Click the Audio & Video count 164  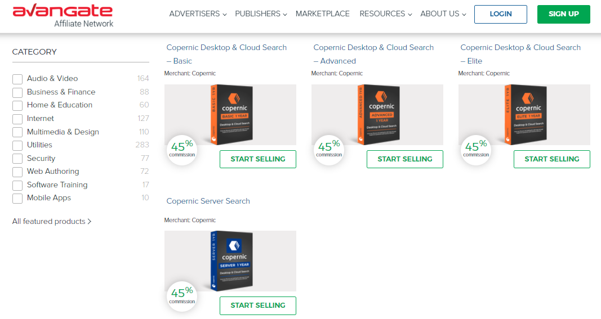(143, 79)
